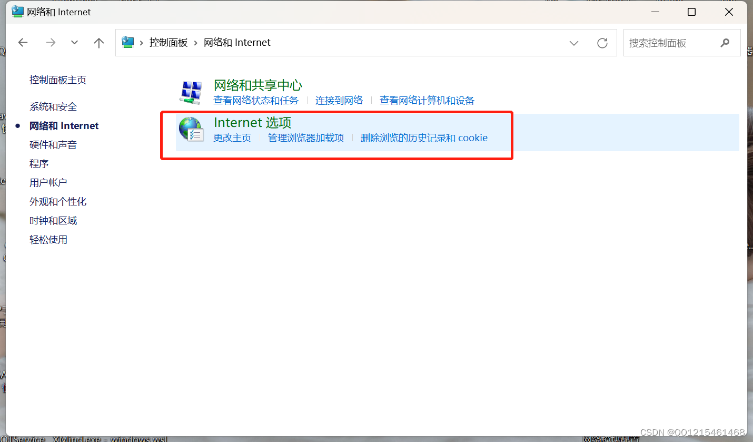Screen dimensions: 753x442
Task: Click 连接到网络
Action: point(339,100)
